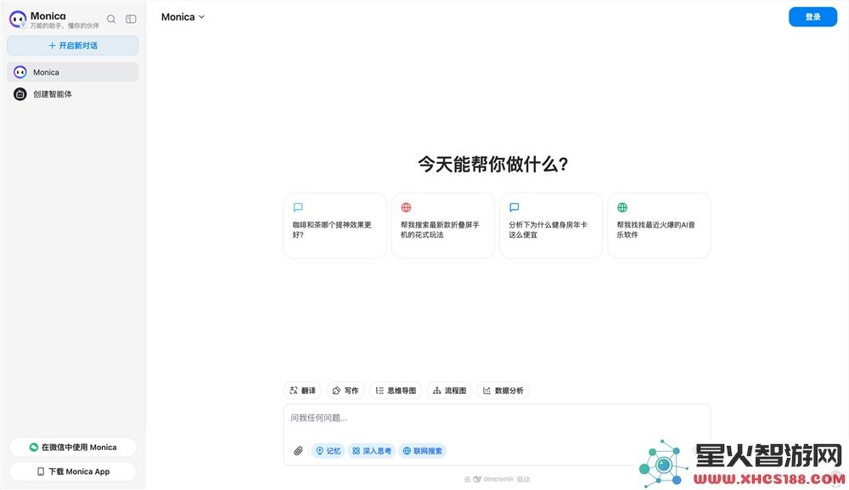
Task: Click 下载 Monica App button
Action: coord(72,471)
